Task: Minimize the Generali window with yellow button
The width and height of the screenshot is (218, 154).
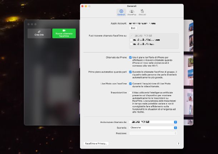Action: point(86,6)
